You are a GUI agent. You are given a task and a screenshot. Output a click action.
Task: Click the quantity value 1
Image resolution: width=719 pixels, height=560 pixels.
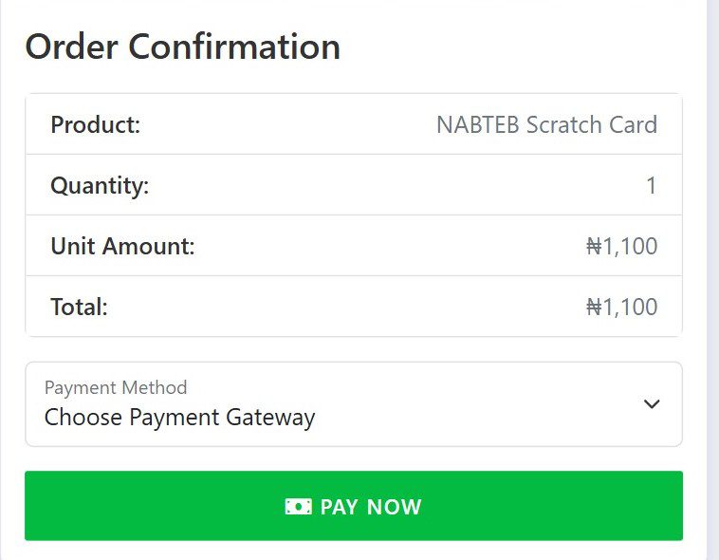651,185
